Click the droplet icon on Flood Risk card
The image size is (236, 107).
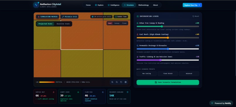[x=103, y=92]
